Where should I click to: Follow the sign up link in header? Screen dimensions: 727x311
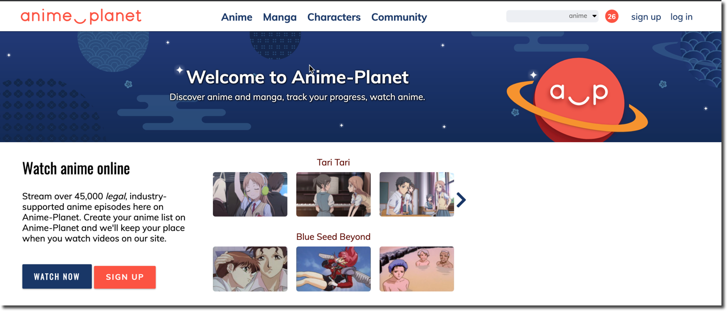point(646,17)
